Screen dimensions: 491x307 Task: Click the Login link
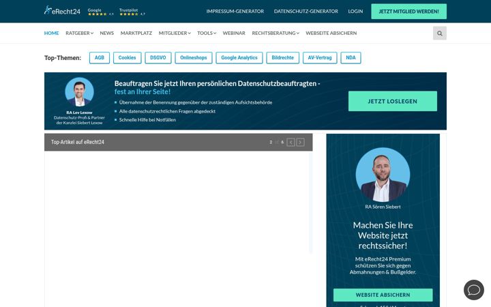coord(355,12)
